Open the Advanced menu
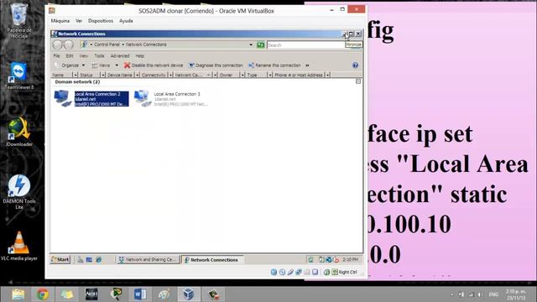This screenshot has height=302, width=537. coord(120,56)
